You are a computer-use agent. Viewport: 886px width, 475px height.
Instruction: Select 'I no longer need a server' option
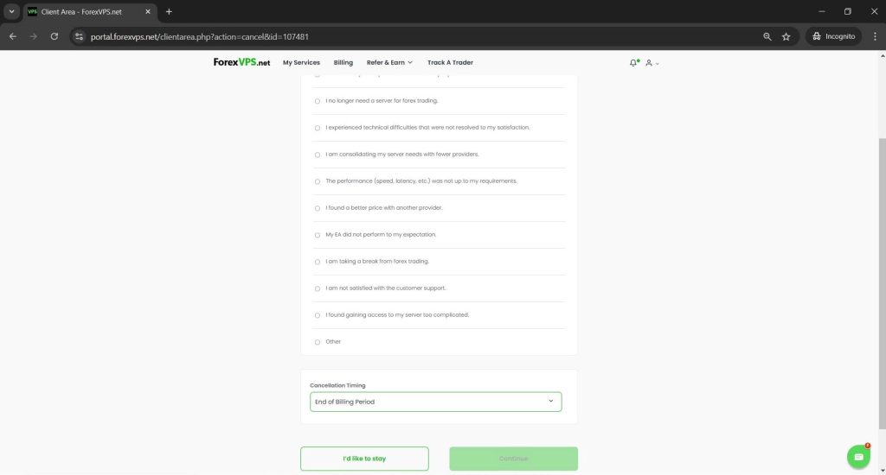[x=318, y=102]
